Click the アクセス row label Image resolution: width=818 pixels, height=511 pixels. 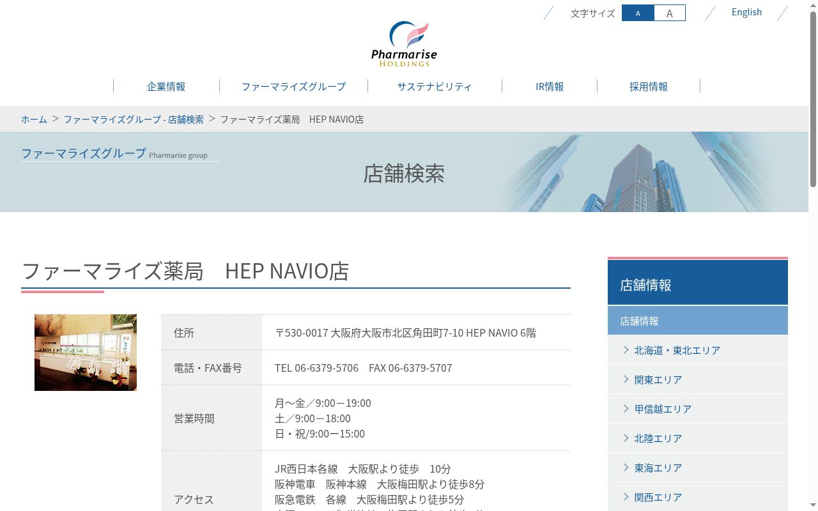(194, 500)
